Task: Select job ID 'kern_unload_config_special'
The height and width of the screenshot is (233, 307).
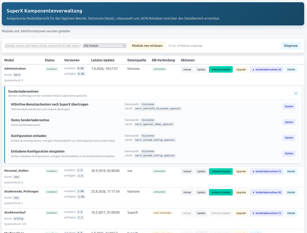Action: [x=155, y=140]
